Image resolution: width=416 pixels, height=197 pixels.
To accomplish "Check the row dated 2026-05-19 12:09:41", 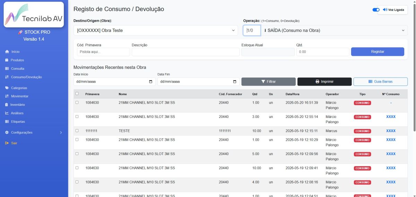I will [77, 168].
